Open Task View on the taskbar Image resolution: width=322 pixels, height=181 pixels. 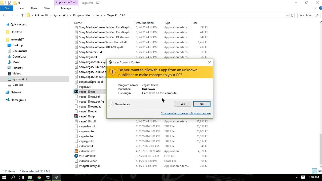coord(21,177)
